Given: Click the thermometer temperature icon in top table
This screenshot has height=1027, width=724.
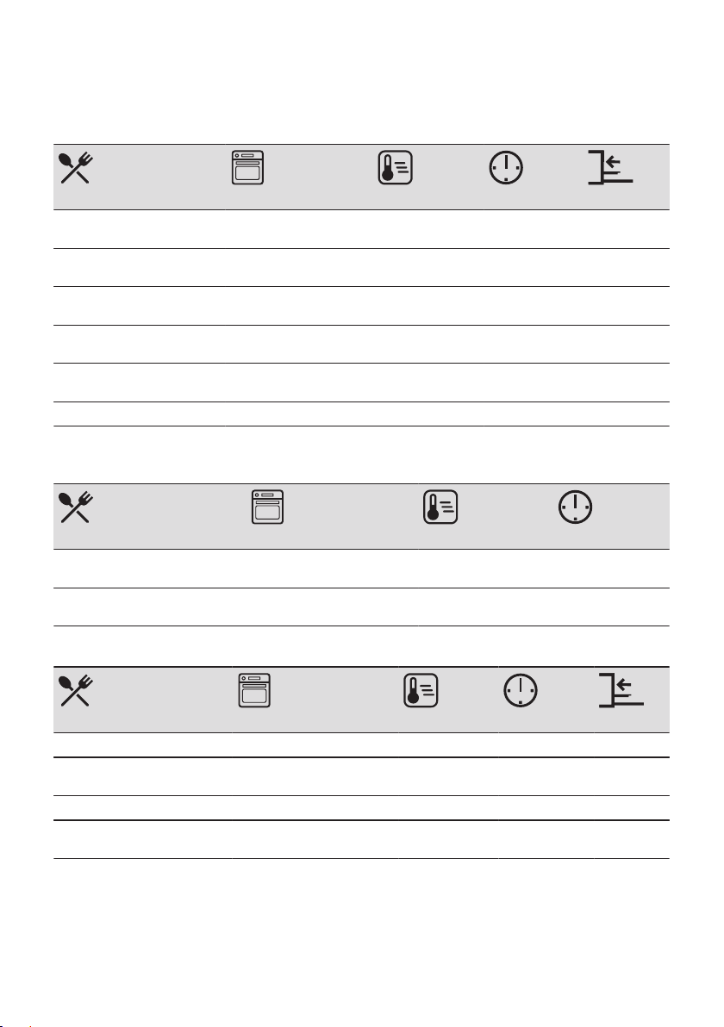Looking at the screenshot, I should (x=395, y=168).
